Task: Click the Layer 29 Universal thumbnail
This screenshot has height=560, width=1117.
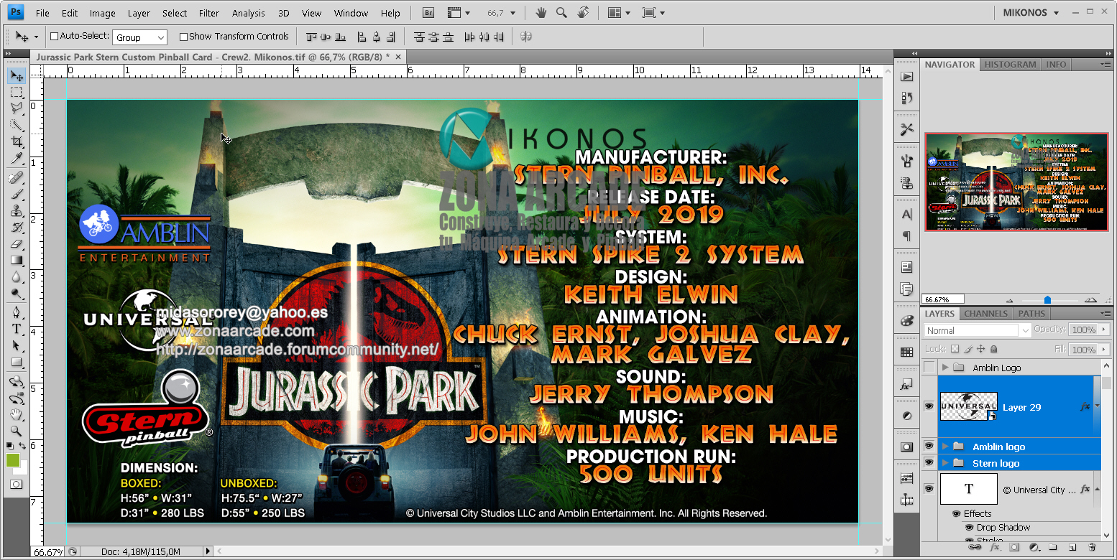Action: point(968,406)
